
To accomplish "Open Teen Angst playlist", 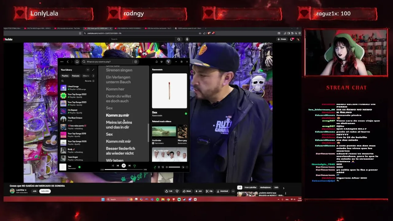I will (x=77, y=158).
